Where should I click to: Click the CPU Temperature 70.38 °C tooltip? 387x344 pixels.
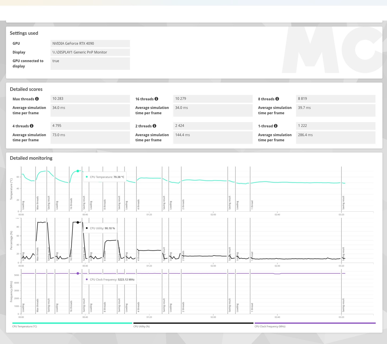point(105,177)
